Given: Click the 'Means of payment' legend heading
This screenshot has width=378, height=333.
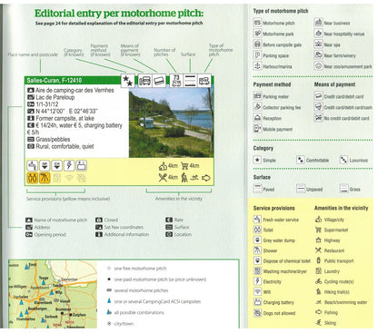Looking at the screenshot, I should point(334,84).
